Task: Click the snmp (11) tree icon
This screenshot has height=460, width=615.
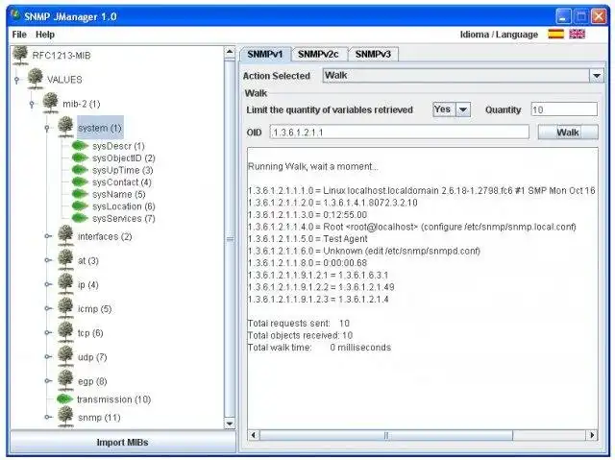Action: tap(65, 418)
